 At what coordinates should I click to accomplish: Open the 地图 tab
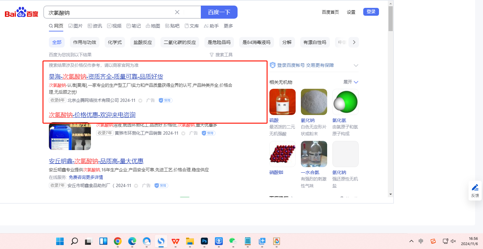[x=153, y=26]
